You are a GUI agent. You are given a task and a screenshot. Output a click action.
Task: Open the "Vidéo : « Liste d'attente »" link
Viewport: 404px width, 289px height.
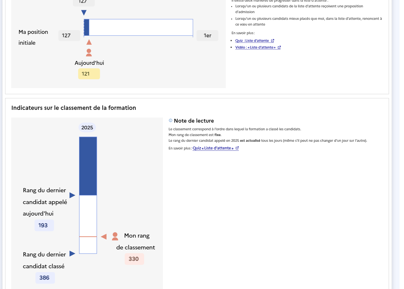coord(255,47)
